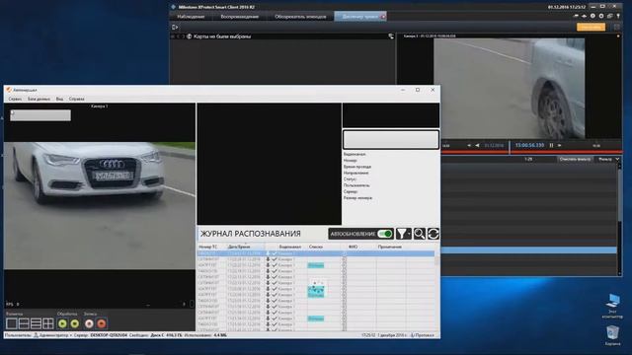Click the Audi camera preview image

click(x=100, y=206)
